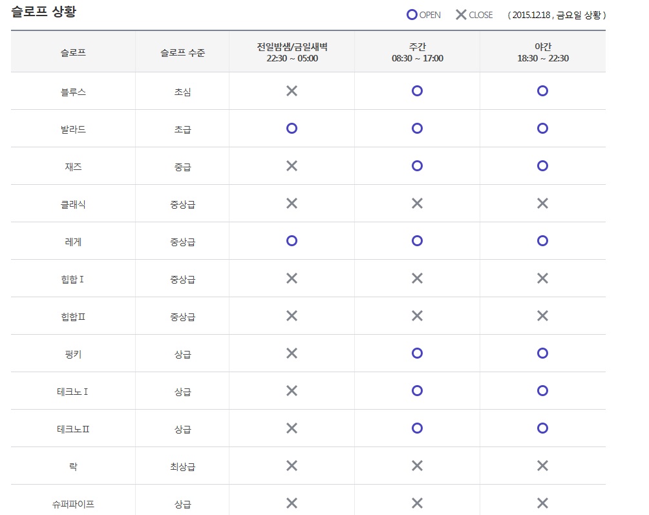Click 테크노Ⅱ night open circle icon
Viewport: 649px width, 515px height.
542,428
